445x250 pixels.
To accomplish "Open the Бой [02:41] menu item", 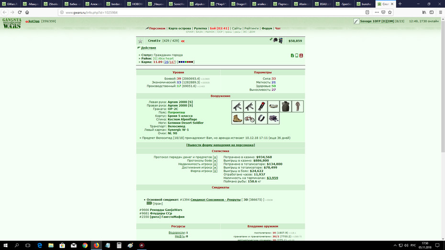I will (219, 28).
